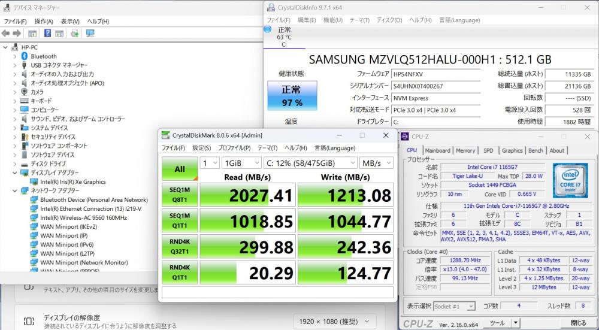Switch to the Bench tab in CPU-Z
Viewport: 599px width, 330px height.
536,150
